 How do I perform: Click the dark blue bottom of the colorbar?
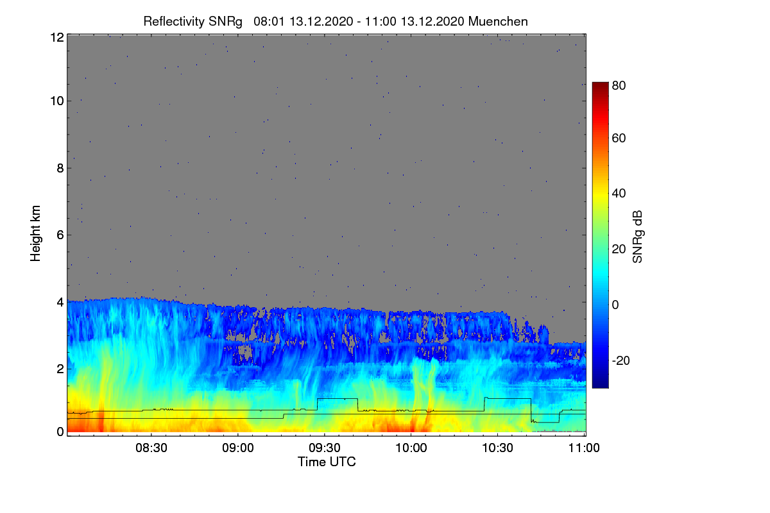point(600,382)
